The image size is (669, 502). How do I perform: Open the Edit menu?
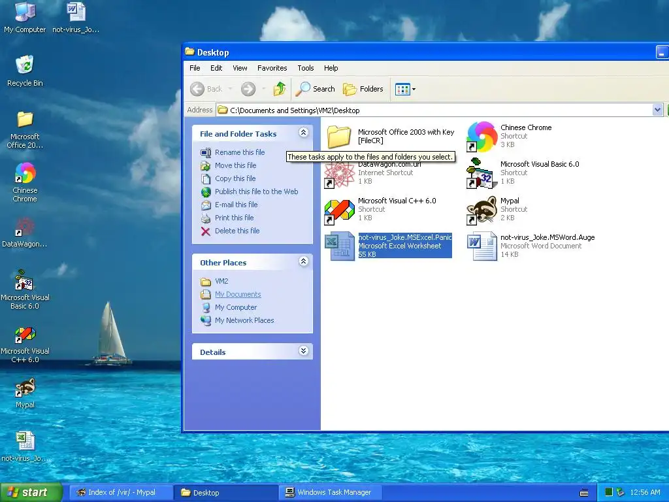tap(216, 68)
